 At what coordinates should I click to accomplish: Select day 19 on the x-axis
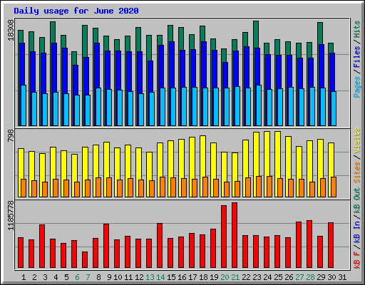pyautogui.click(x=214, y=277)
